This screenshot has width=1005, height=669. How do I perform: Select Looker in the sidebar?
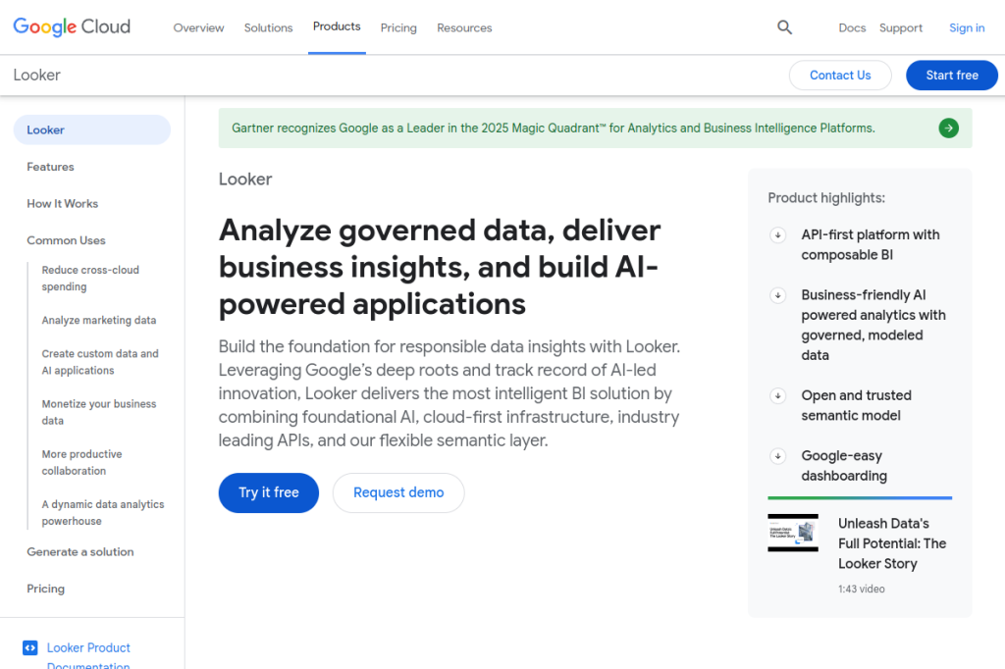pos(91,130)
